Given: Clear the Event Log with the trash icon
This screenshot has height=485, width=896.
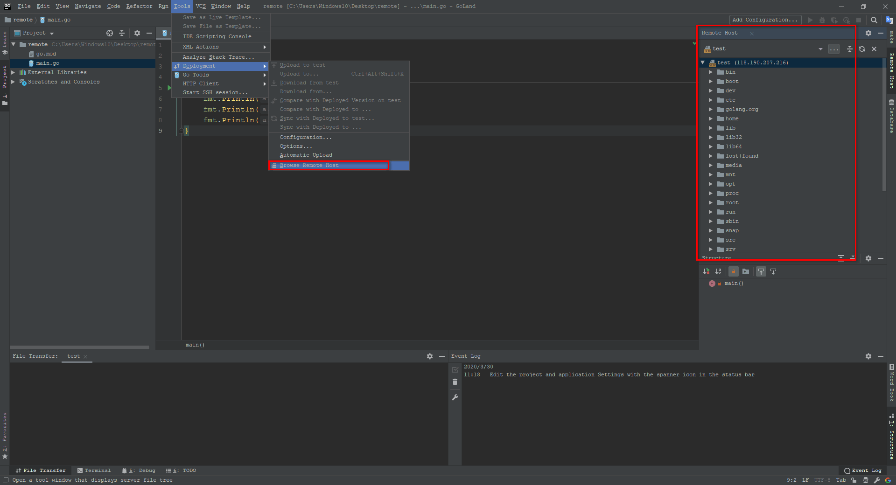Looking at the screenshot, I should click(x=455, y=382).
